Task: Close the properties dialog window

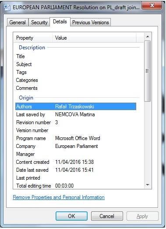Action: pyautogui.click(x=152, y=6)
